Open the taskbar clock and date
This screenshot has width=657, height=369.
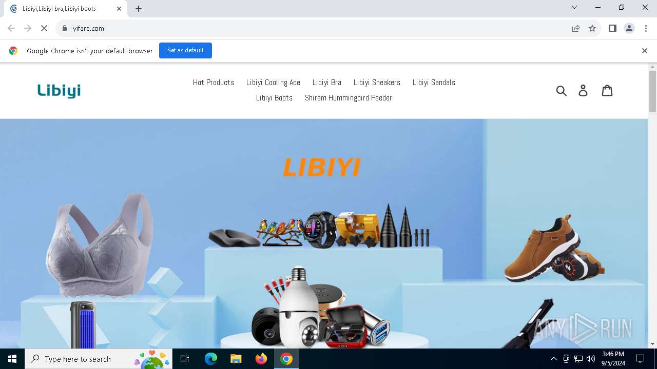point(613,359)
